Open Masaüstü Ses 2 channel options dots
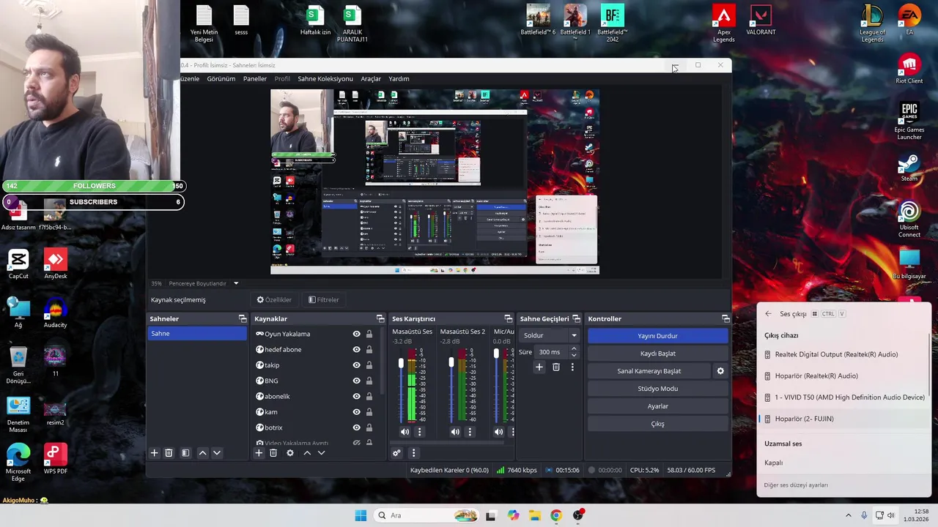This screenshot has width=938, height=527. [x=470, y=432]
